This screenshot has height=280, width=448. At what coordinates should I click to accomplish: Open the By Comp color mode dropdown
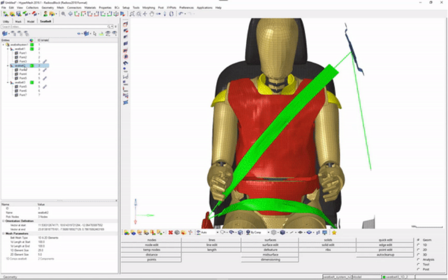268,232
